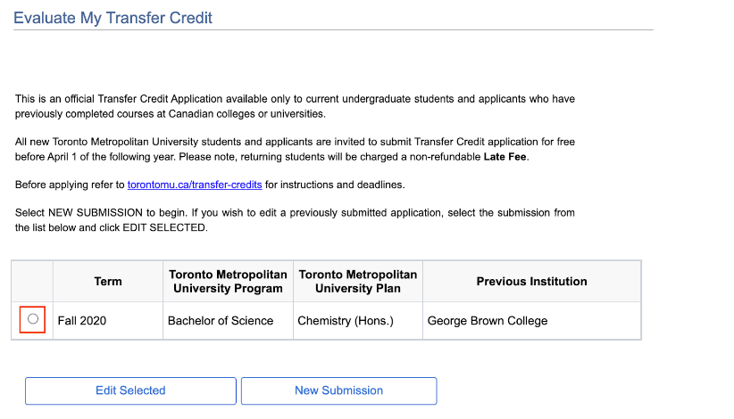Click the Chemistry (Hons.) plan cell

pos(344,321)
